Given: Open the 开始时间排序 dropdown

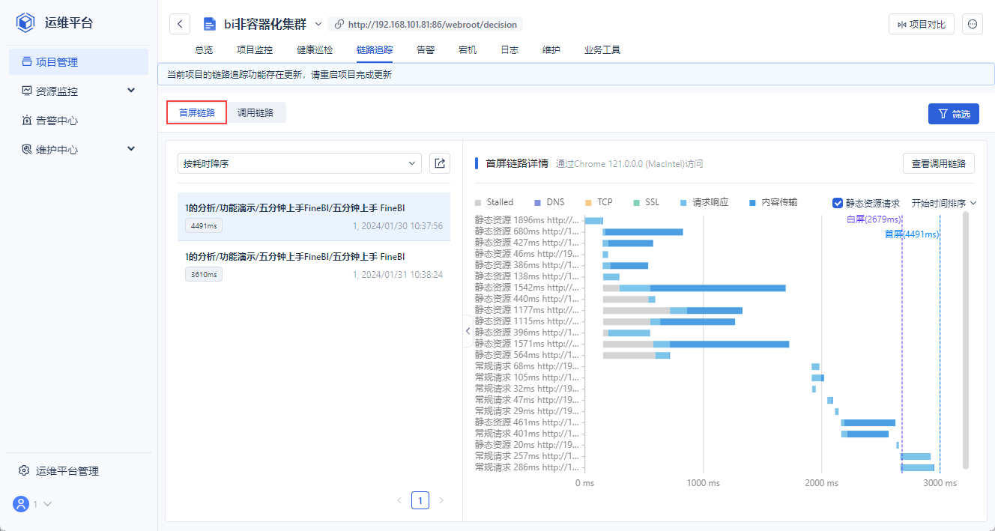Looking at the screenshot, I should pos(944,203).
